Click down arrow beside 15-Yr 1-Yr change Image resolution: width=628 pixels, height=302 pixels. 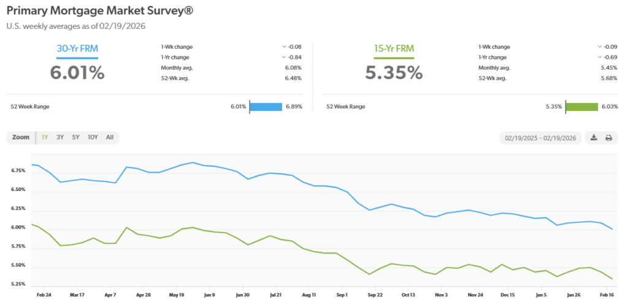coord(599,57)
